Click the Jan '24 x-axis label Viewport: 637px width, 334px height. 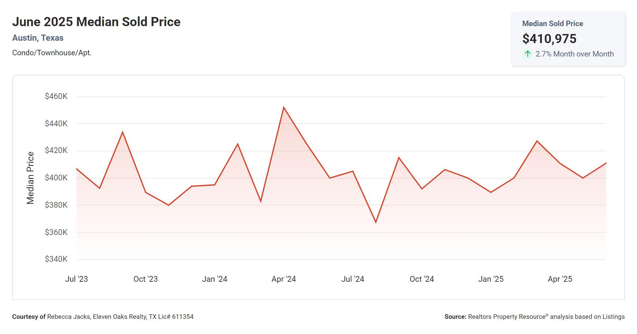pyautogui.click(x=215, y=279)
